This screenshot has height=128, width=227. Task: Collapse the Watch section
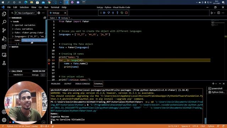coord(10,47)
